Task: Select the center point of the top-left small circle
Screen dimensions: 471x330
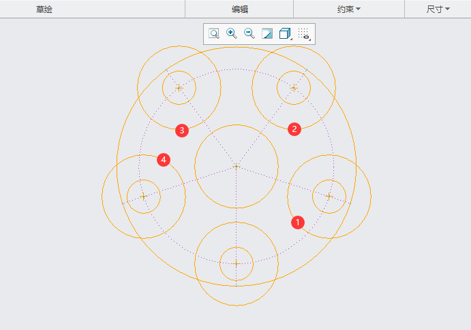Action: coord(179,88)
